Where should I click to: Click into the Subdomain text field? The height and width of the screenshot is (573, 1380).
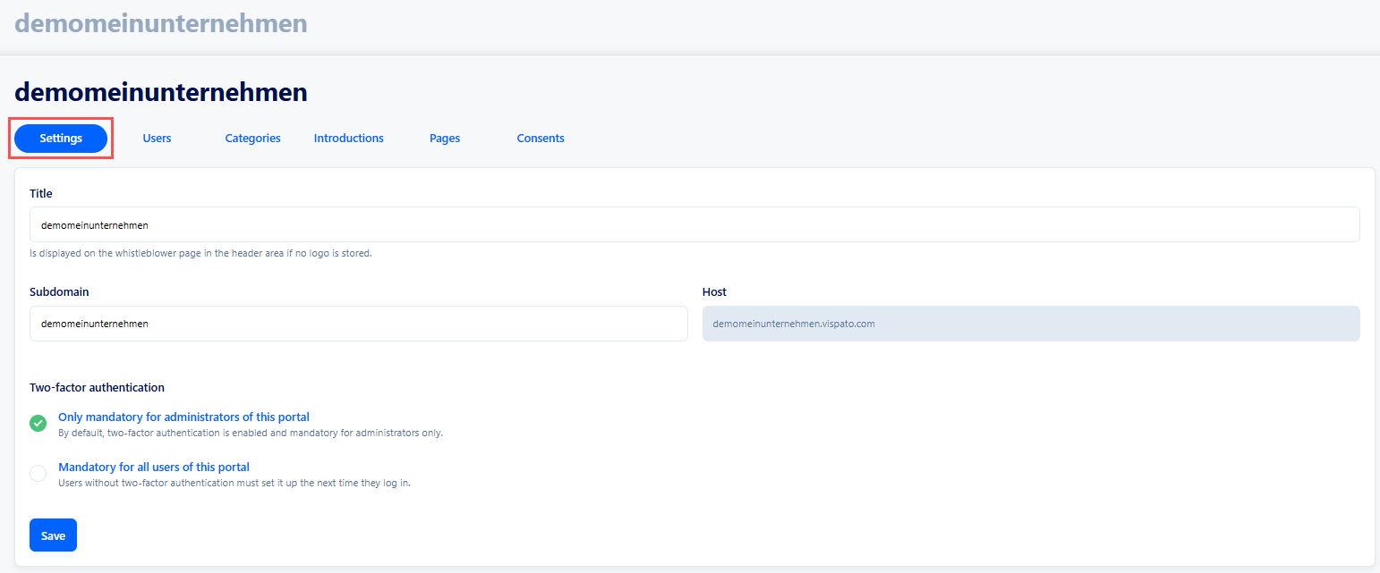click(358, 324)
